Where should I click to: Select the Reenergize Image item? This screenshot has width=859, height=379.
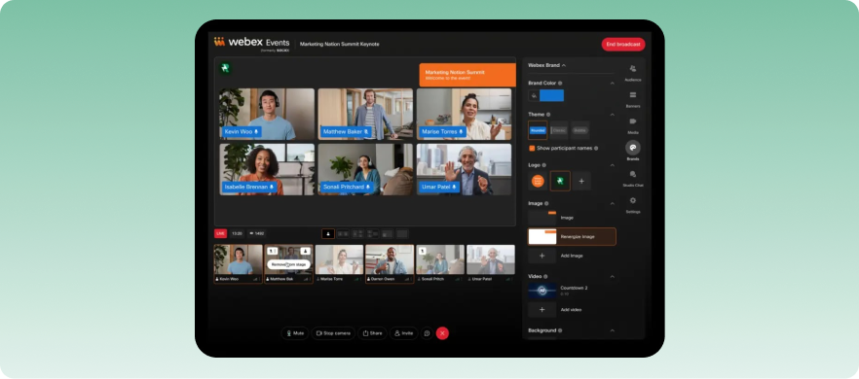tap(572, 237)
